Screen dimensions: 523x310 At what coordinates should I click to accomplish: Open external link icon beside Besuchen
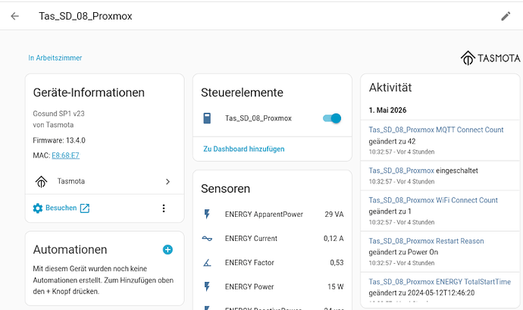pos(85,208)
